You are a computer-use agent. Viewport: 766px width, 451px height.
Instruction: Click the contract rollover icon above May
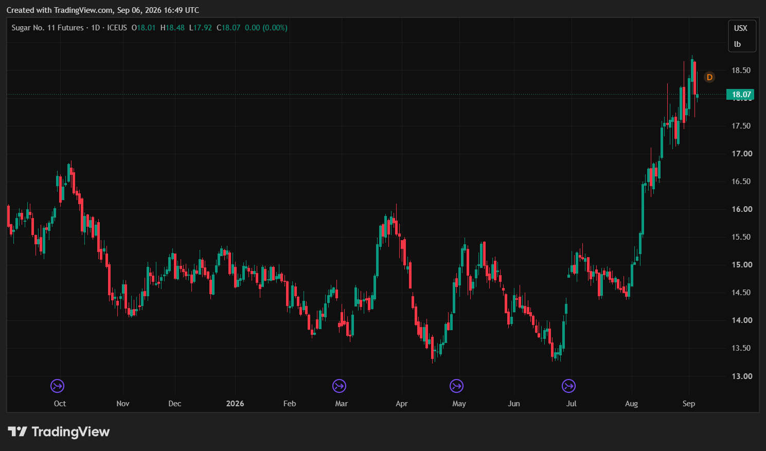456,386
